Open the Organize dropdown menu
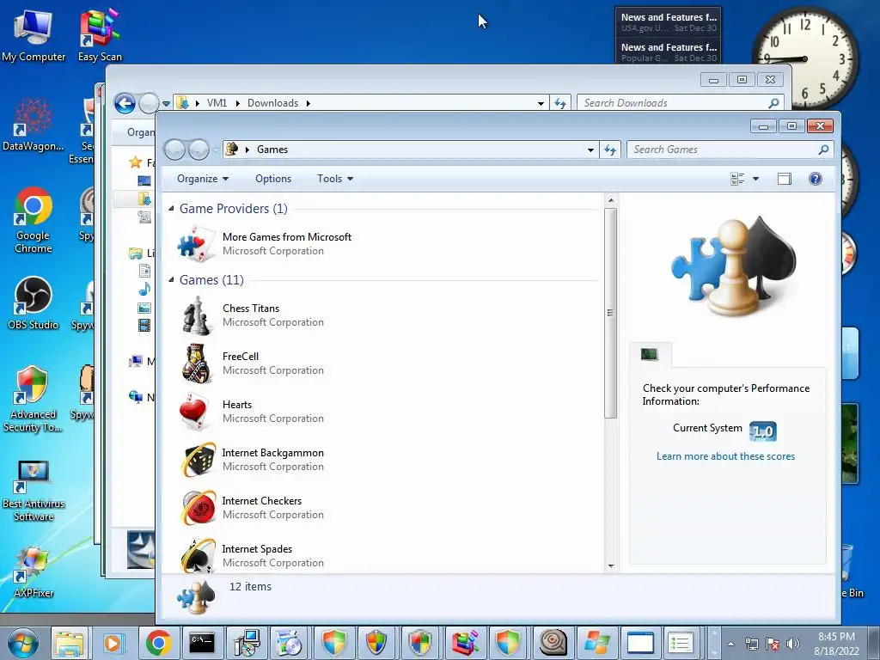Screen dimensions: 880x660 pos(203,179)
